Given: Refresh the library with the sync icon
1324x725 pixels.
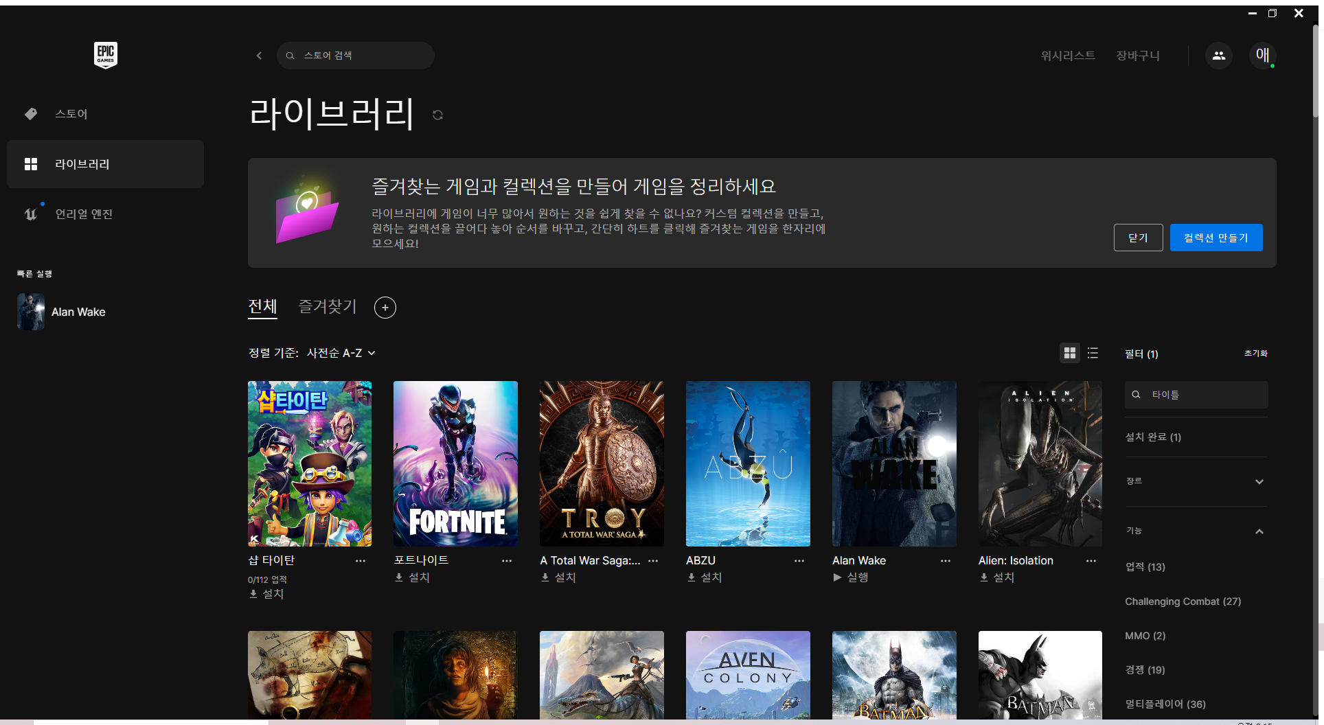Looking at the screenshot, I should (x=437, y=115).
